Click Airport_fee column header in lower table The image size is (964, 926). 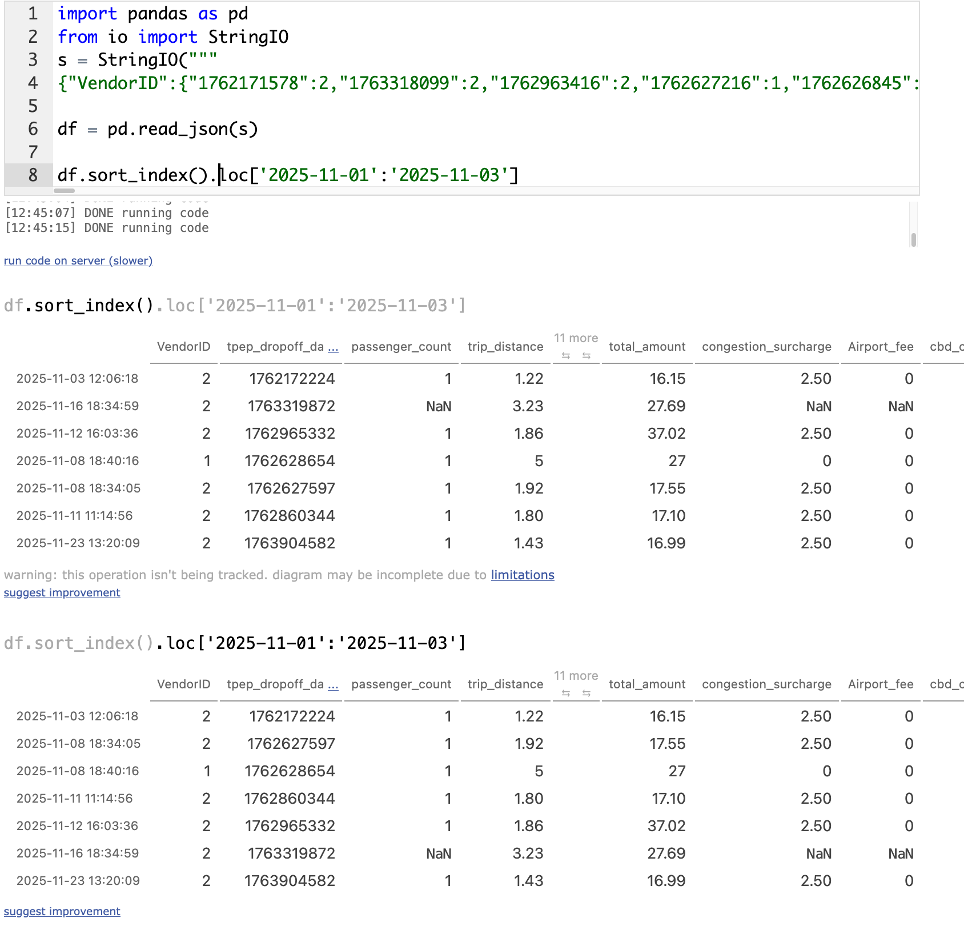[x=881, y=684]
